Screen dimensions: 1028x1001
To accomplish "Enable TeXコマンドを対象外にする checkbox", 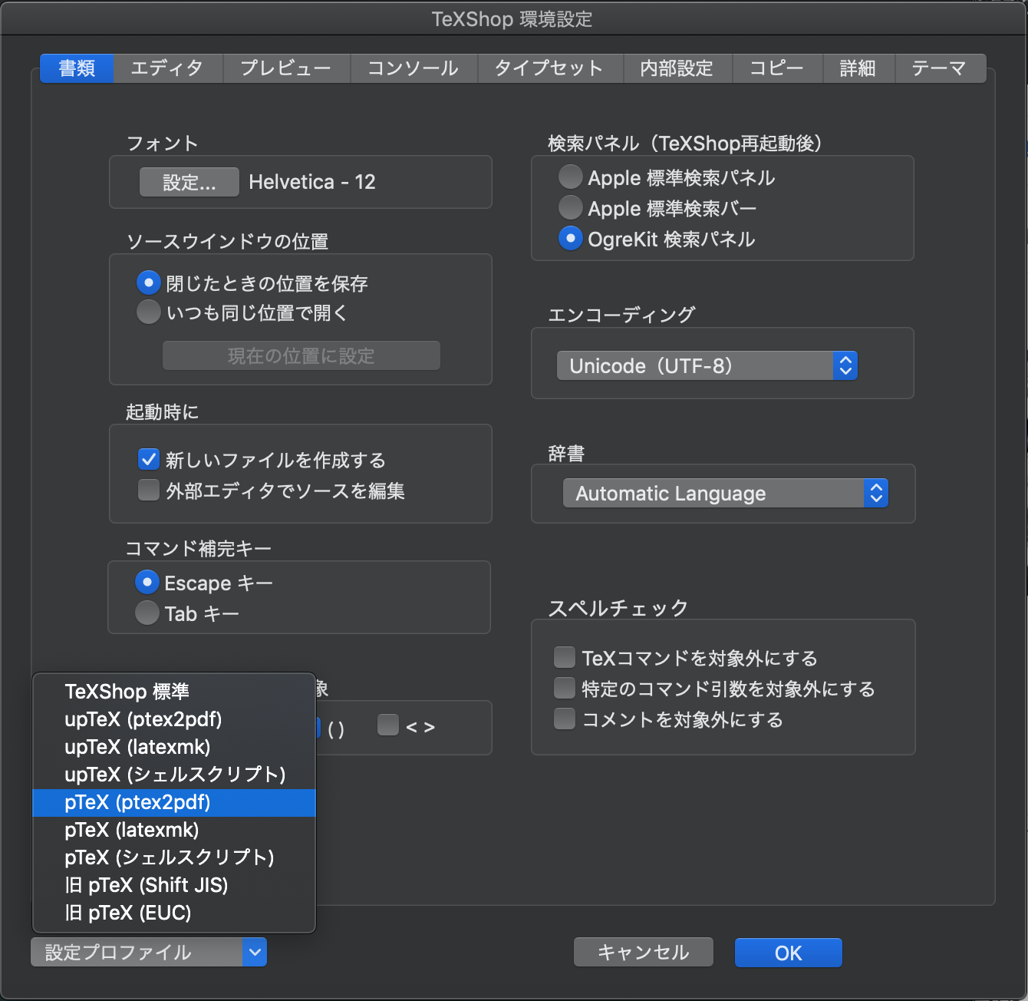I will coord(565,657).
